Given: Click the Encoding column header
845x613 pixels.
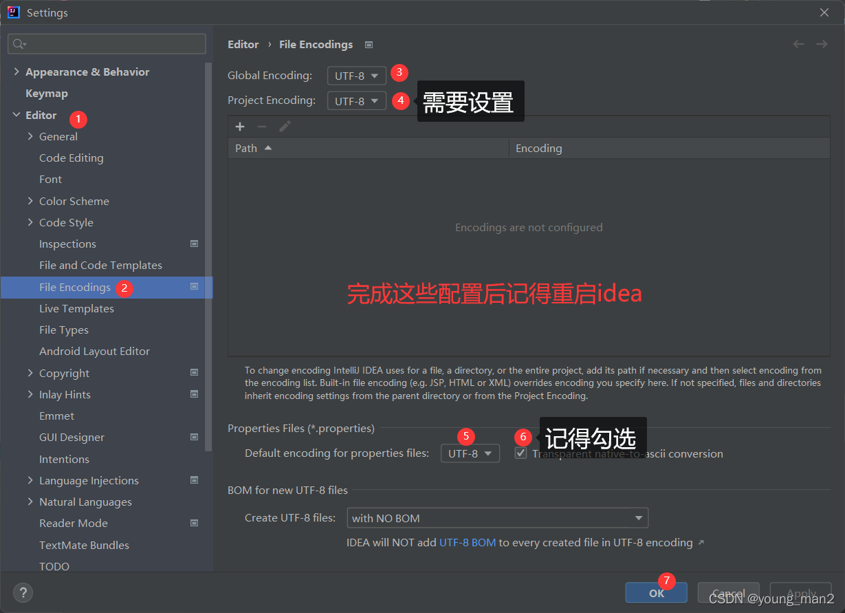Looking at the screenshot, I should click(670, 148).
